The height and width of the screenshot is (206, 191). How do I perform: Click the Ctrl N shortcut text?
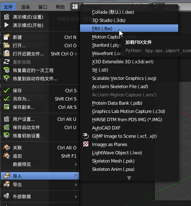point(70,37)
